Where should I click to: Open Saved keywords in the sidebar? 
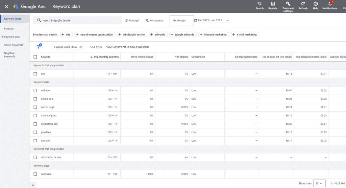click(14, 45)
